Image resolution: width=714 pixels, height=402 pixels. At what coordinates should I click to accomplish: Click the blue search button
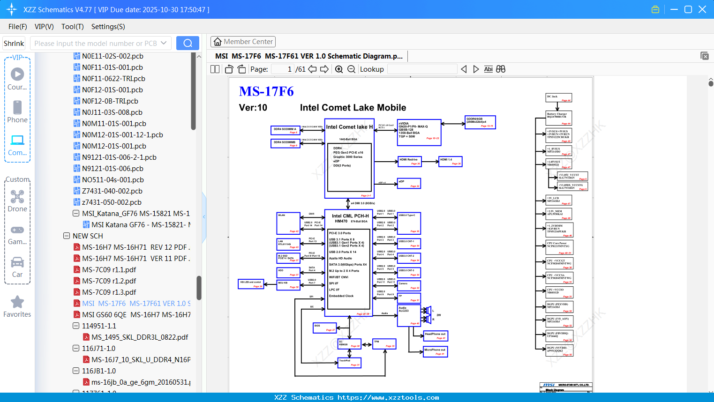tap(188, 43)
